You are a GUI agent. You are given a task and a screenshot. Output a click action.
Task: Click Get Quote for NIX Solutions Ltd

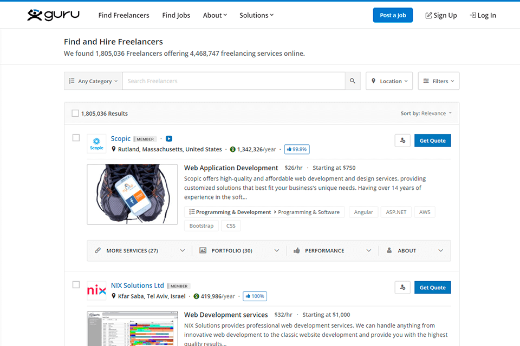coord(432,288)
